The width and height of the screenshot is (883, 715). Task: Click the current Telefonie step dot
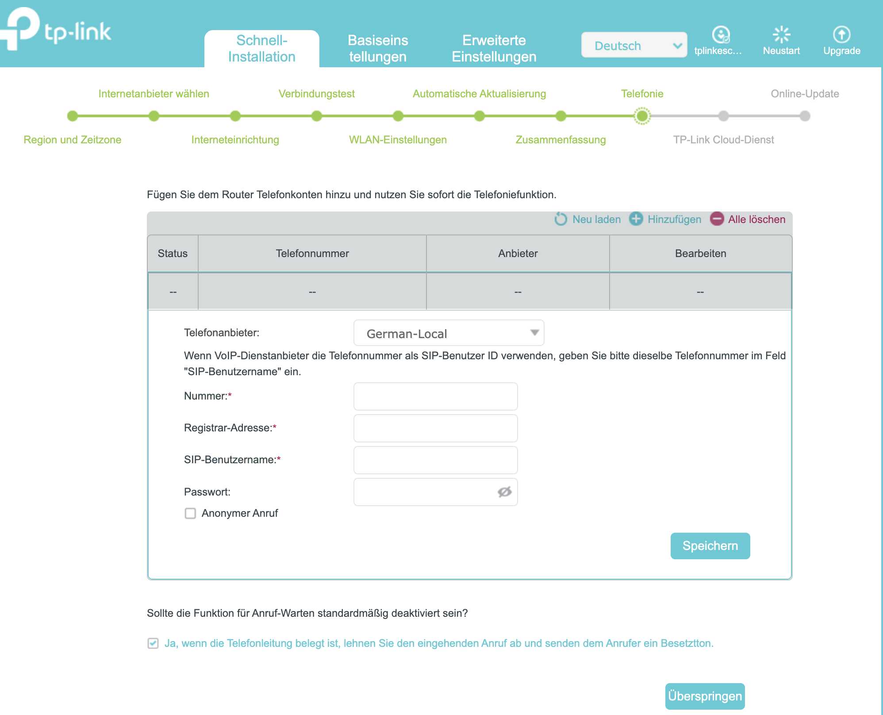coord(642,116)
